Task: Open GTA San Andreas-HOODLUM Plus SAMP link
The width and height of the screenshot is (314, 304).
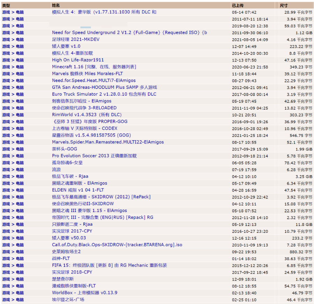Action: coord(104,87)
